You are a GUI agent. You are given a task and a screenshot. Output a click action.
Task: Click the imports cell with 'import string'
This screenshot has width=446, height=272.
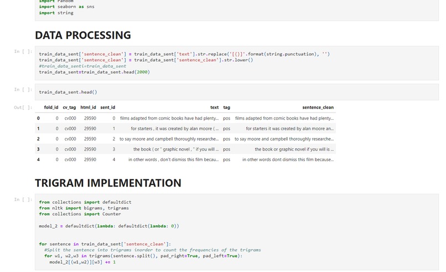click(237, 10)
